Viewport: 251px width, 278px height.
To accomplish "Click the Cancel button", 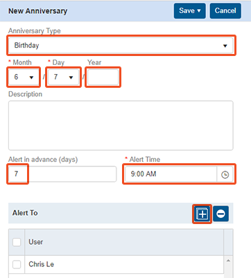I will (225, 11).
